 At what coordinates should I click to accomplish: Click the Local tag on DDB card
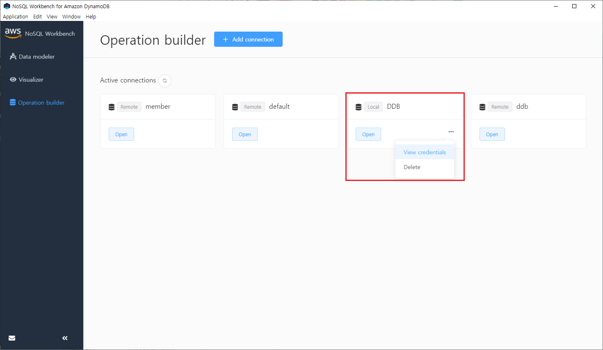[x=373, y=107]
